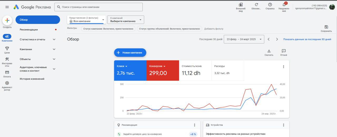Screen dimensions: 337x137
Task: Click the Новая кампания button
Action: [130, 52]
